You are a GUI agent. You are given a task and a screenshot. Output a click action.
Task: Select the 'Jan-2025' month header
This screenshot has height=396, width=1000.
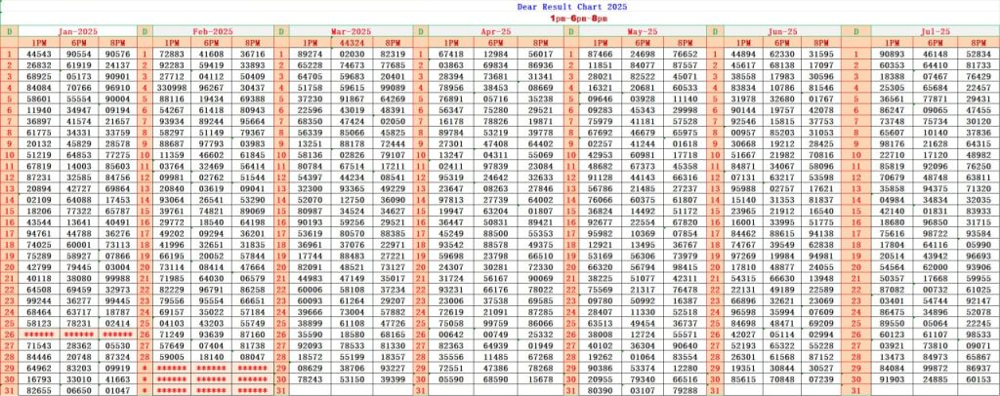click(x=77, y=31)
